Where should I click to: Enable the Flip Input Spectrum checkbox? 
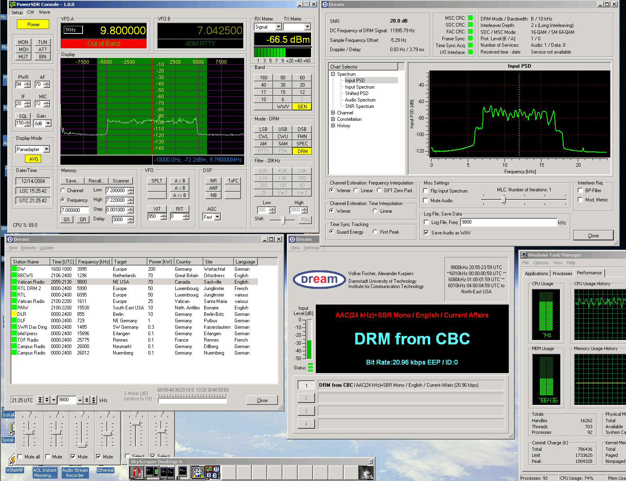[426, 191]
